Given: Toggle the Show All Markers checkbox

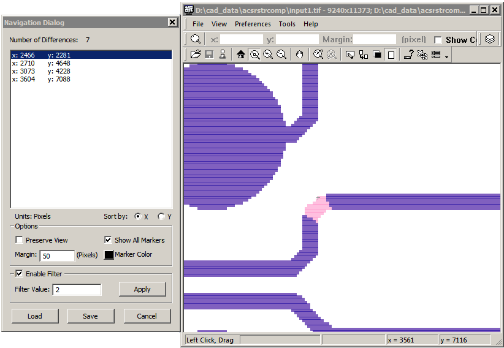Looking at the screenshot, I should (x=108, y=240).
